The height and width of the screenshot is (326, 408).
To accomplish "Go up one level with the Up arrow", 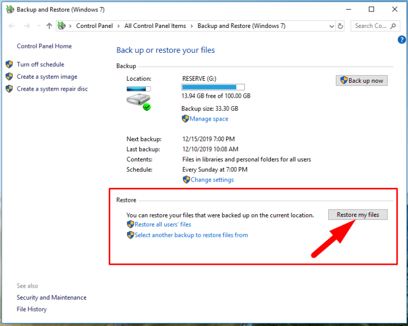I will [49, 26].
